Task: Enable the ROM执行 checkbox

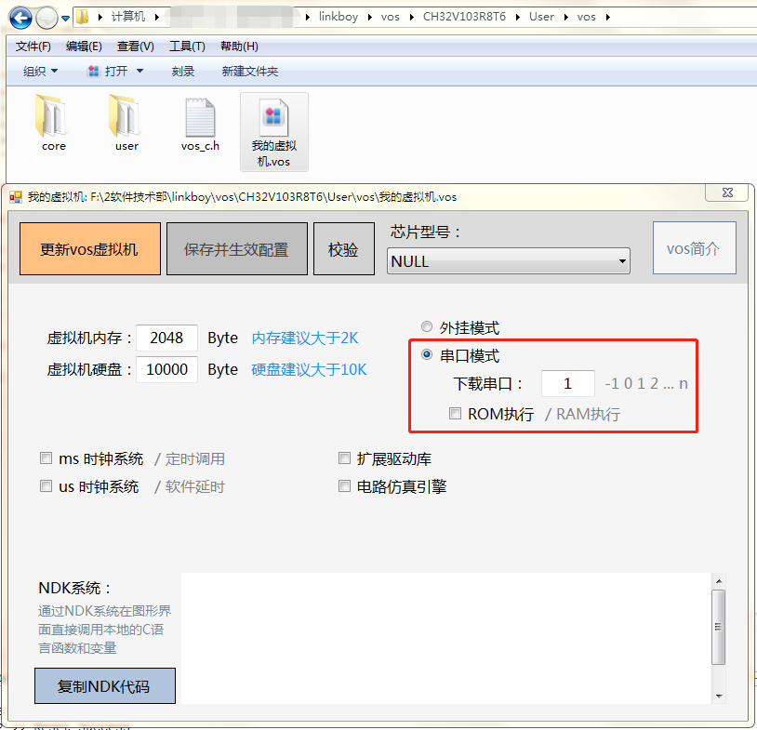Action: [x=455, y=414]
